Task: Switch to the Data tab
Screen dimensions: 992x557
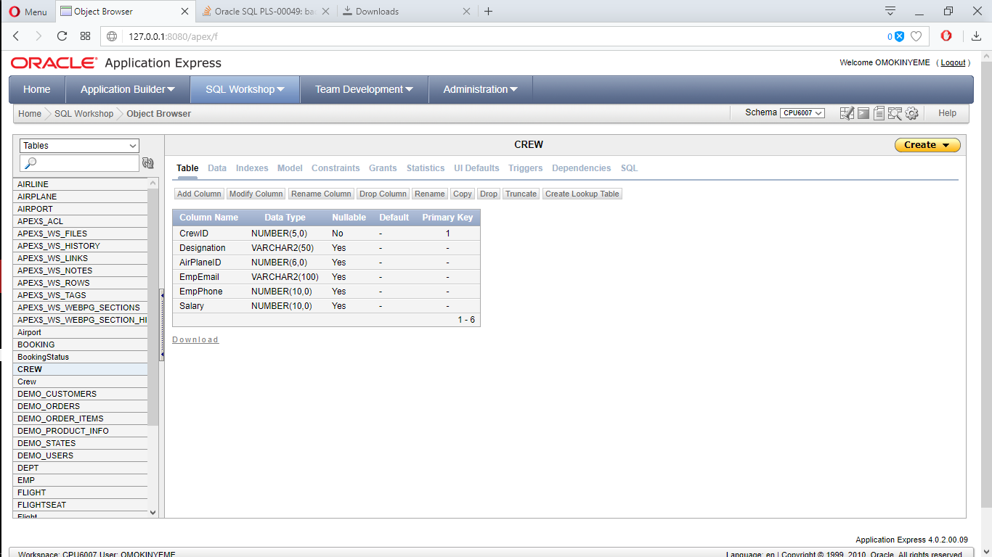Action: (217, 168)
